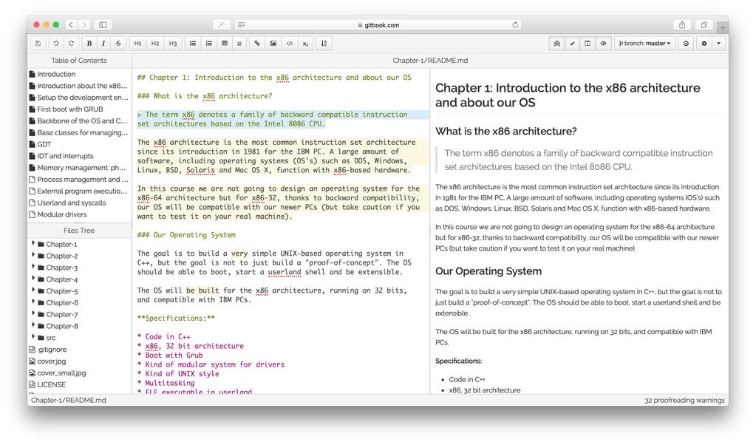Expand the Chapter-2 folder
756x445 pixels.
pos(33,256)
